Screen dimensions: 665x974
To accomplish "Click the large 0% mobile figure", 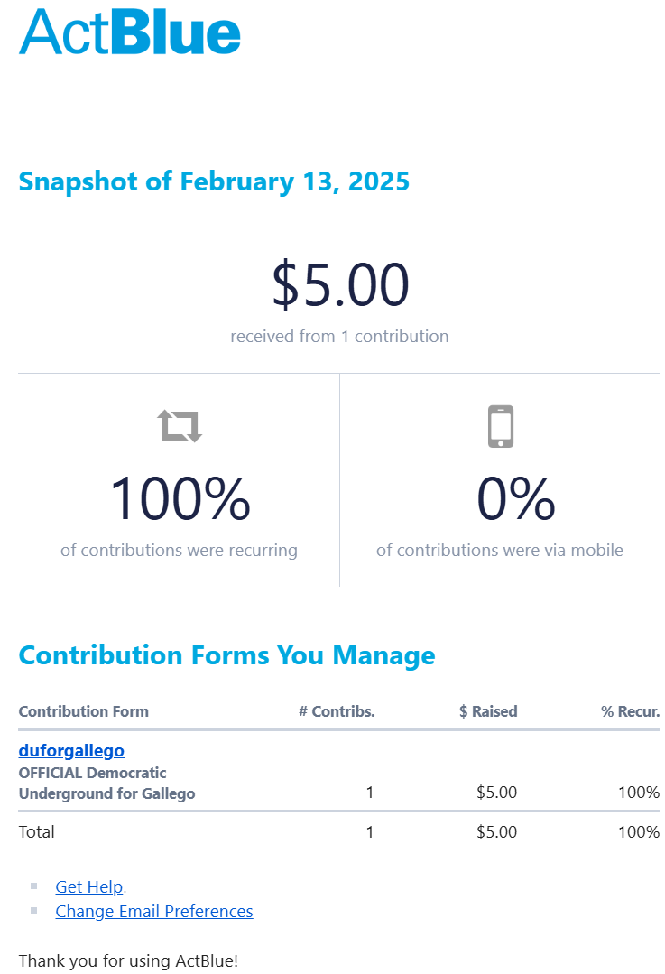I will click(x=516, y=499).
